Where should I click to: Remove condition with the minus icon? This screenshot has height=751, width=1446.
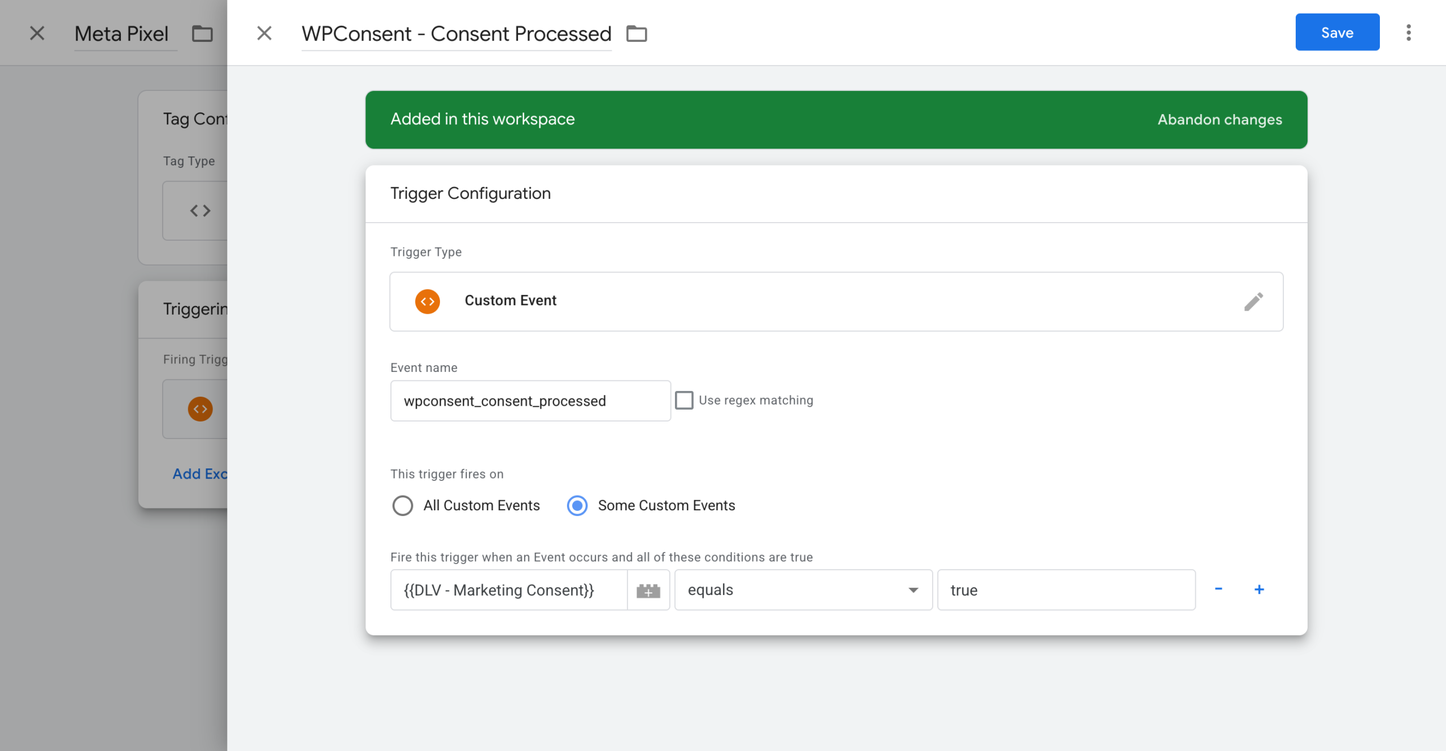click(1219, 589)
